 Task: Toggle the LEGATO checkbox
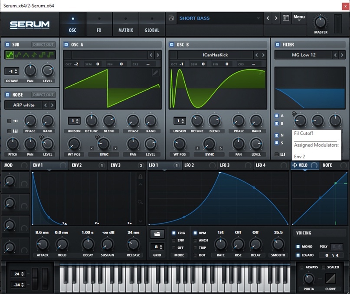(298, 255)
